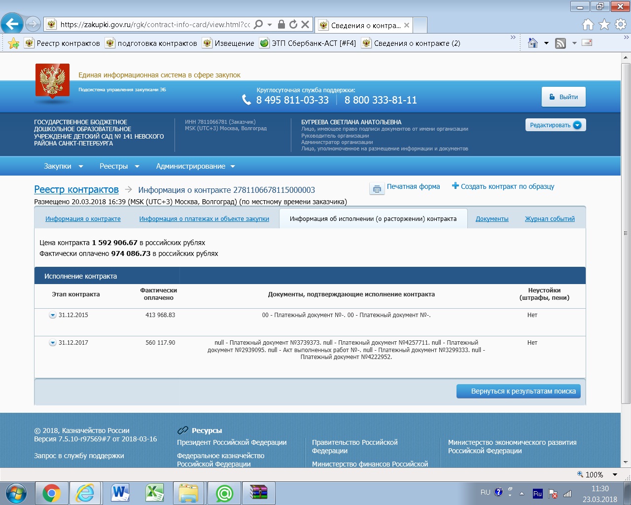Click the command bar Home page icon
The height and width of the screenshot is (505, 631).
point(533,43)
